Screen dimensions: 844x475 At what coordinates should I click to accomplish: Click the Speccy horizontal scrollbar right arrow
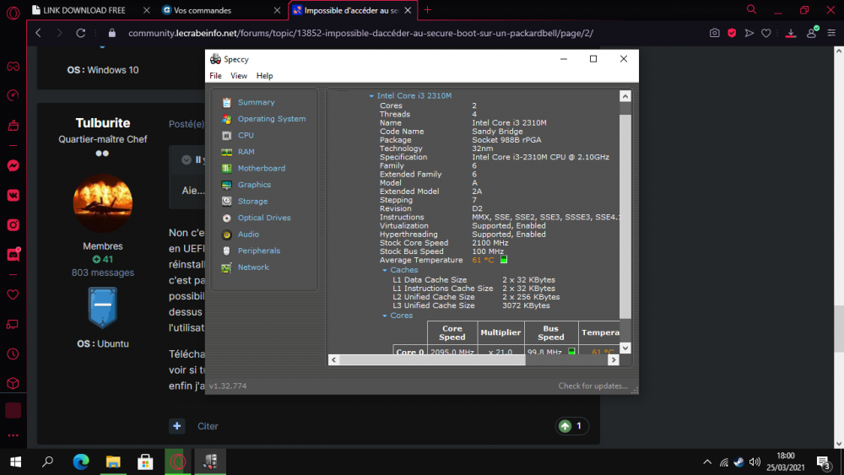coord(614,359)
